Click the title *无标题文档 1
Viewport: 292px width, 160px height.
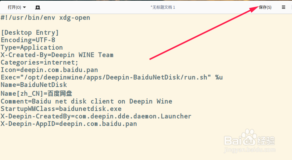[163, 7]
